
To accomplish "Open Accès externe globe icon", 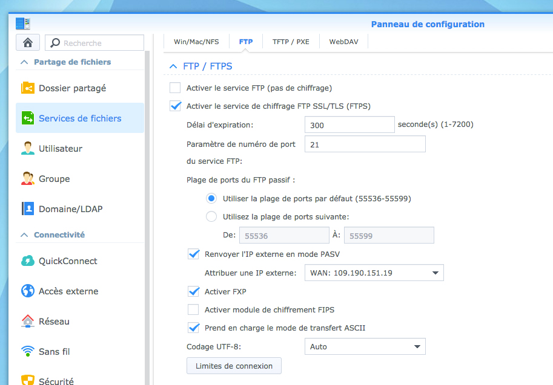I will [28, 291].
